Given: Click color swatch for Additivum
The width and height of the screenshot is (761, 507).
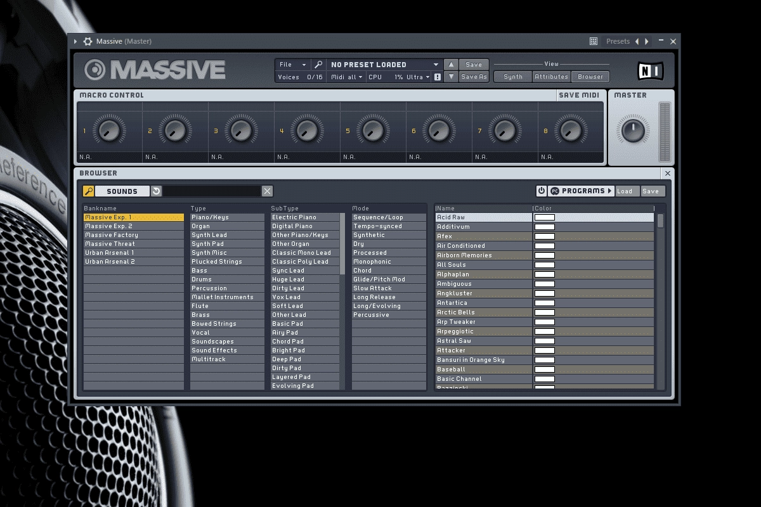Looking at the screenshot, I should 544,227.
